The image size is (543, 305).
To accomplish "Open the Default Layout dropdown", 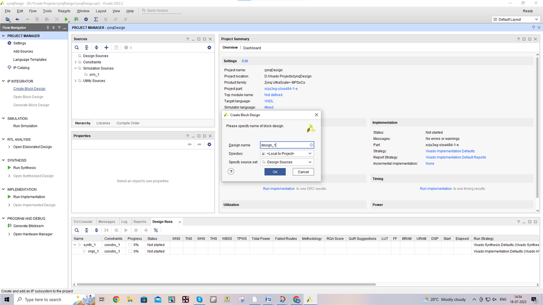I will click(516, 19).
